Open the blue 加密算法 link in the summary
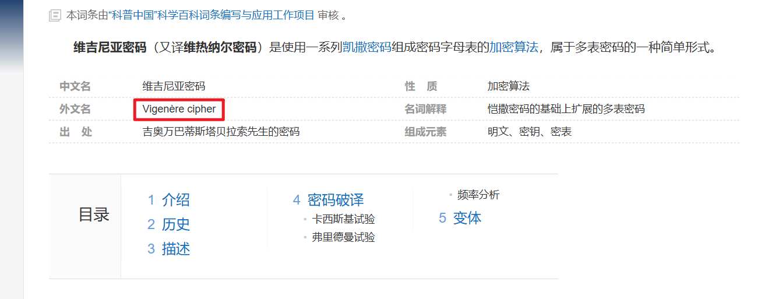This screenshot has height=299, width=758. 513,47
